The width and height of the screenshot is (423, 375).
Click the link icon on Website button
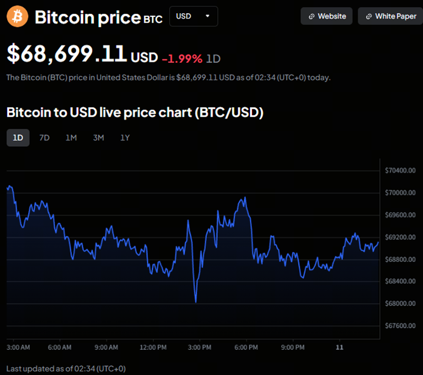click(311, 16)
